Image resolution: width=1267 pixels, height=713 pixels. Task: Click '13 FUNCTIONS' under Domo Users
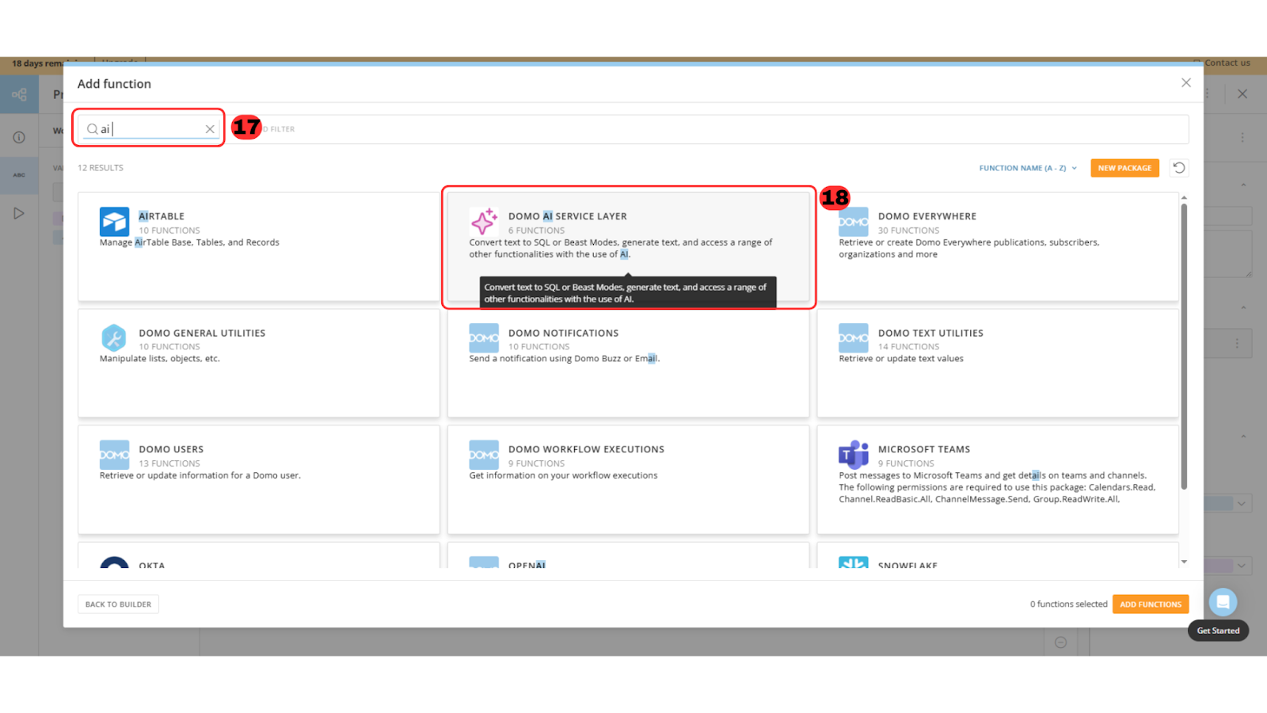[169, 463]
